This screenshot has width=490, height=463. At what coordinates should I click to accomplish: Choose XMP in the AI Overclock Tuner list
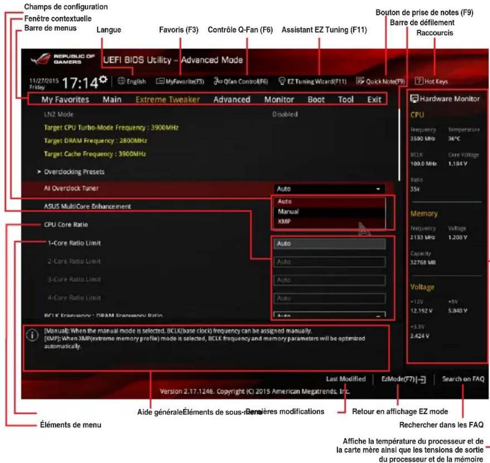(329, 221)
